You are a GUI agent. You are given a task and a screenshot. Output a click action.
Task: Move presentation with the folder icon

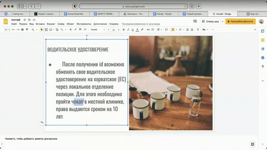(x=29, y=20)
